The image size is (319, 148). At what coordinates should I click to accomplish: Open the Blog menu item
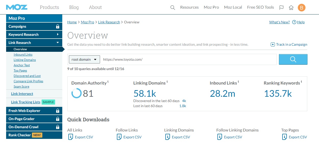pos(74,7)
